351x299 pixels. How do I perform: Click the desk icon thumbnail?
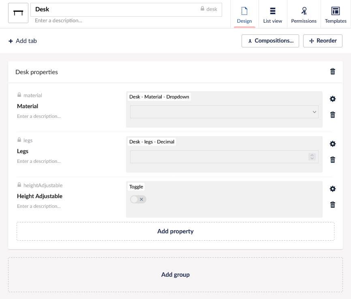[18, 13]
